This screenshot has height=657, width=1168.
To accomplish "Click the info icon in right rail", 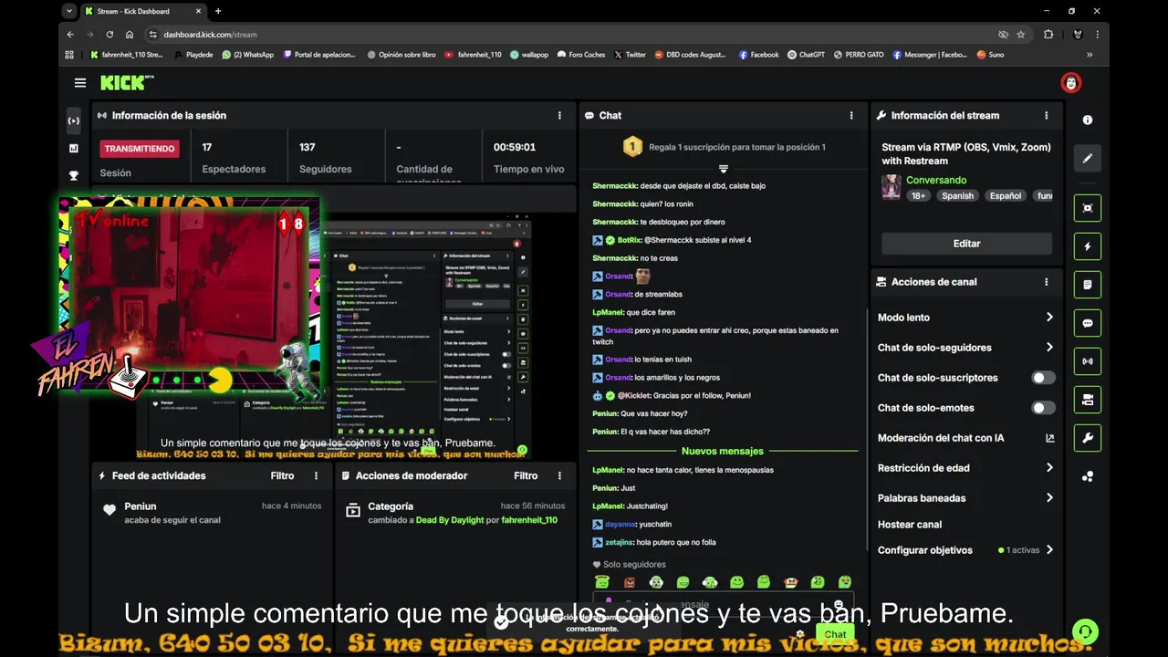I will (1087, 120).
